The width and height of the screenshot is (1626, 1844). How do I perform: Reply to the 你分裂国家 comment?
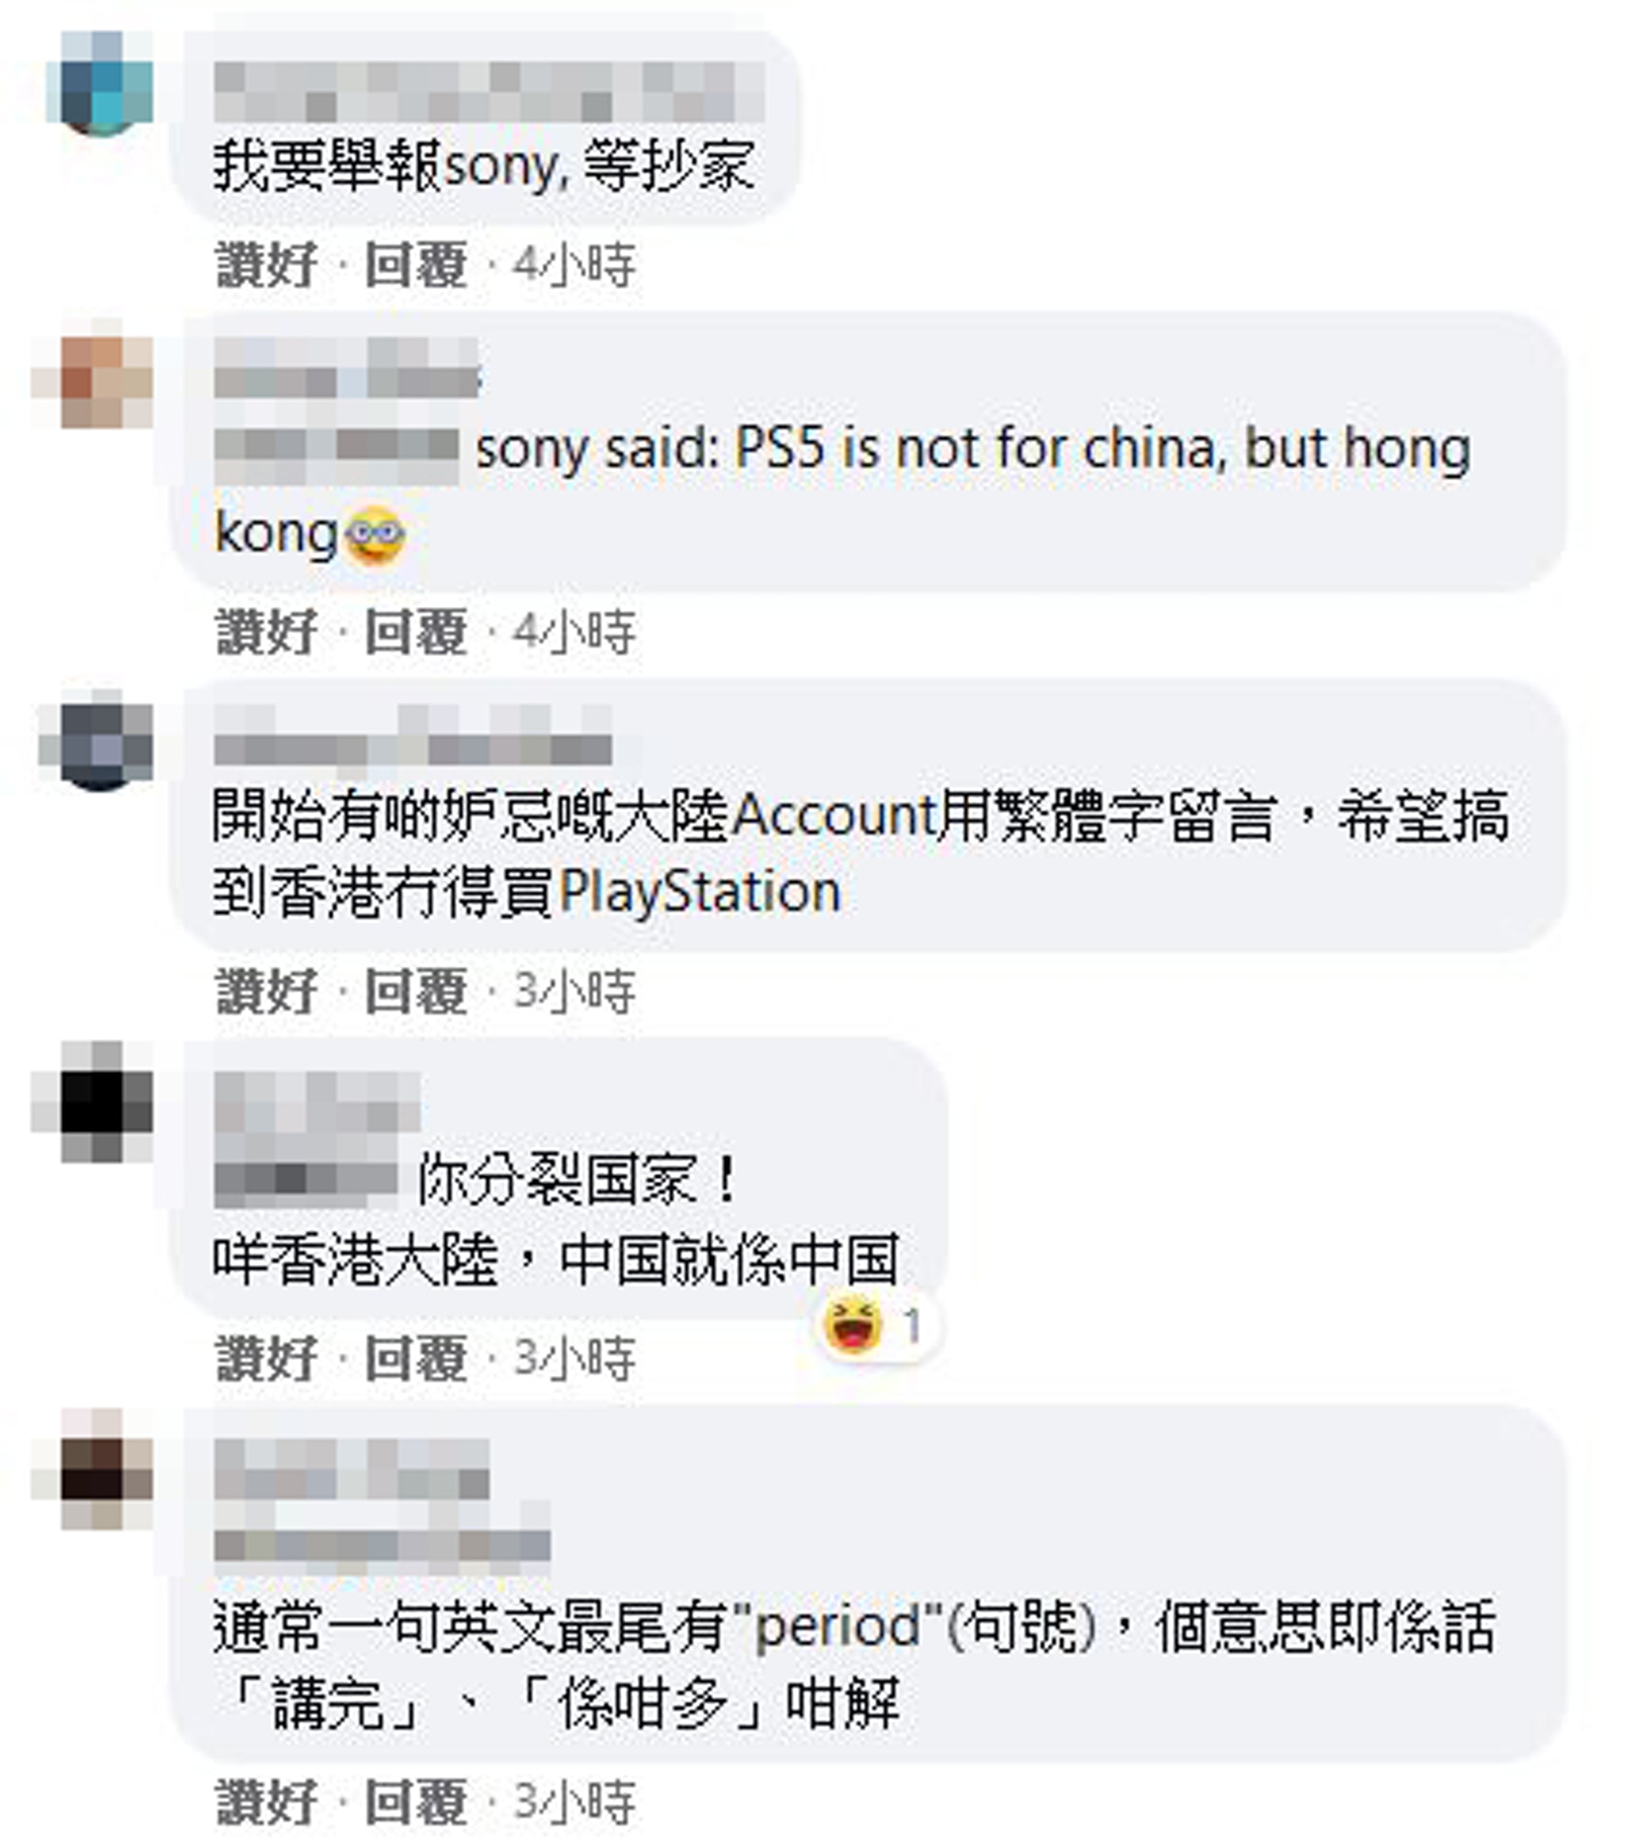point(416,1358)
